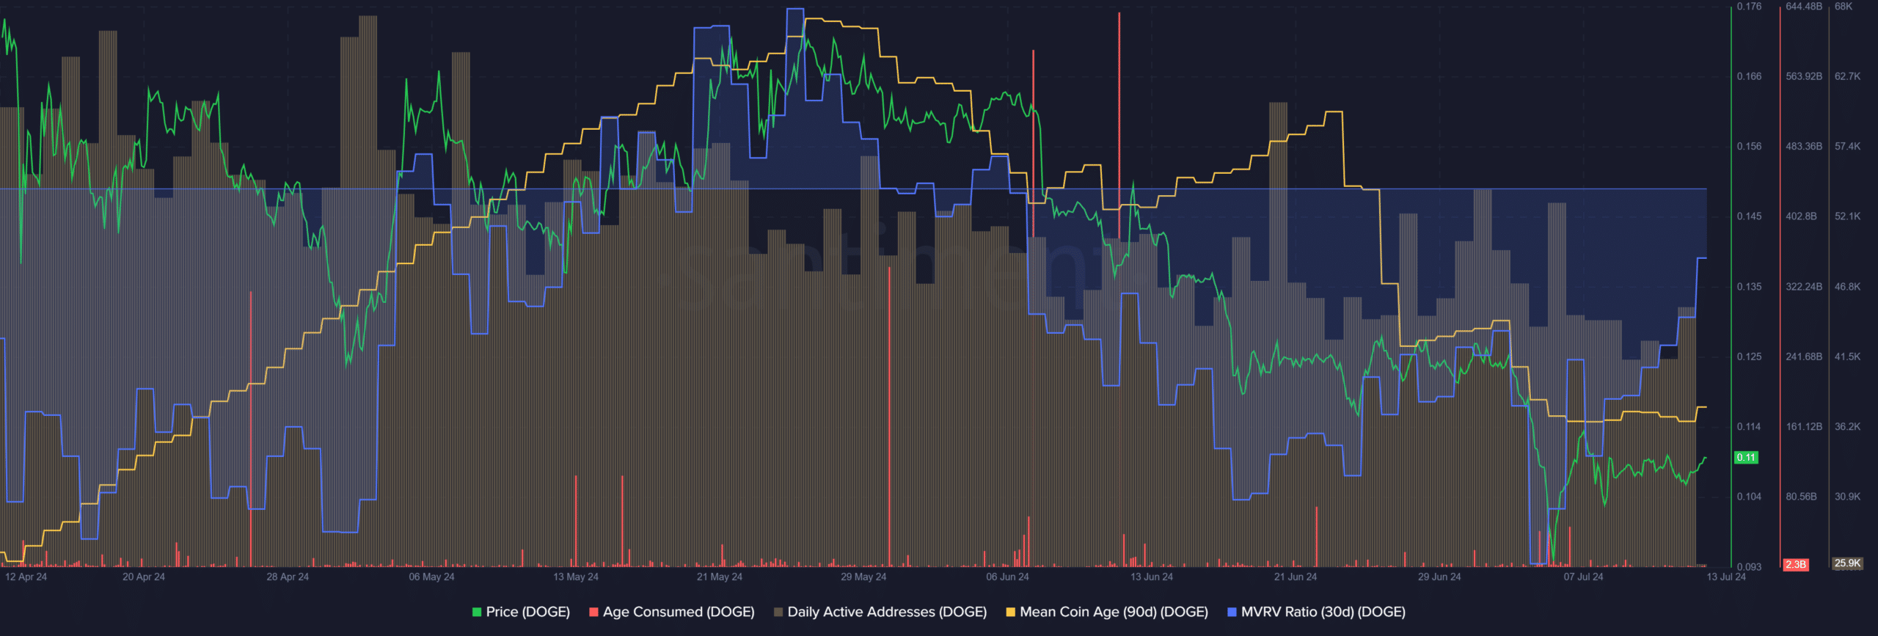1878x636 pixels.
Task: Click the 06 May 24 date label
Action: coord(431,577)
